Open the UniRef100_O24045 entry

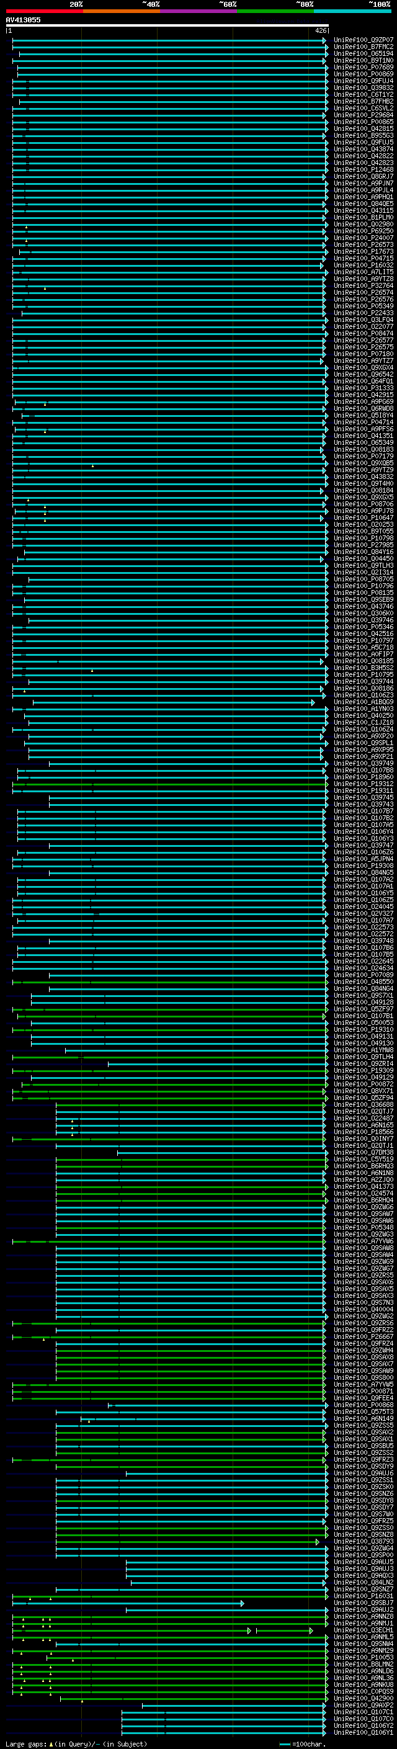[363, 906]
